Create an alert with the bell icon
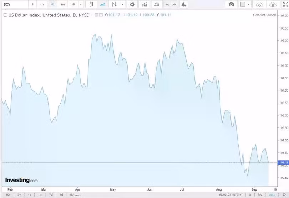 pyautogui.click(x=184, y=4)
